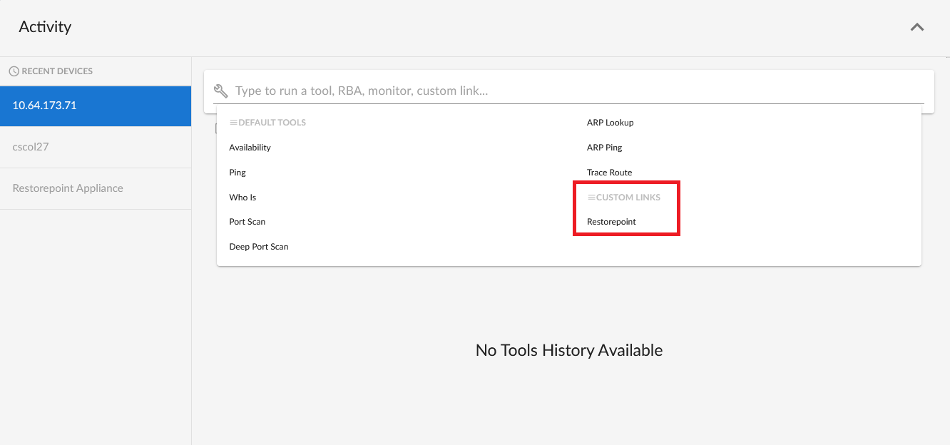Open the Restorepoint custom link
This screenshot has width=950, height=445.
[611, 222]
